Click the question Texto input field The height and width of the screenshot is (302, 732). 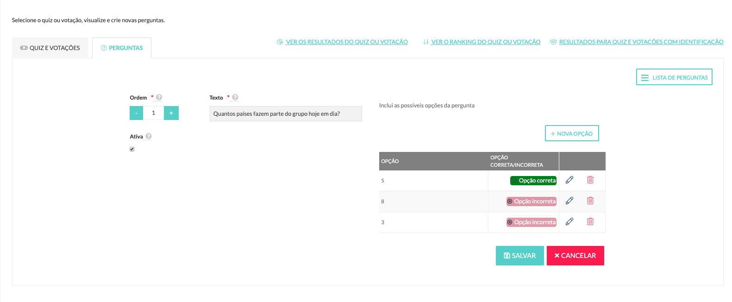(286, 114)
